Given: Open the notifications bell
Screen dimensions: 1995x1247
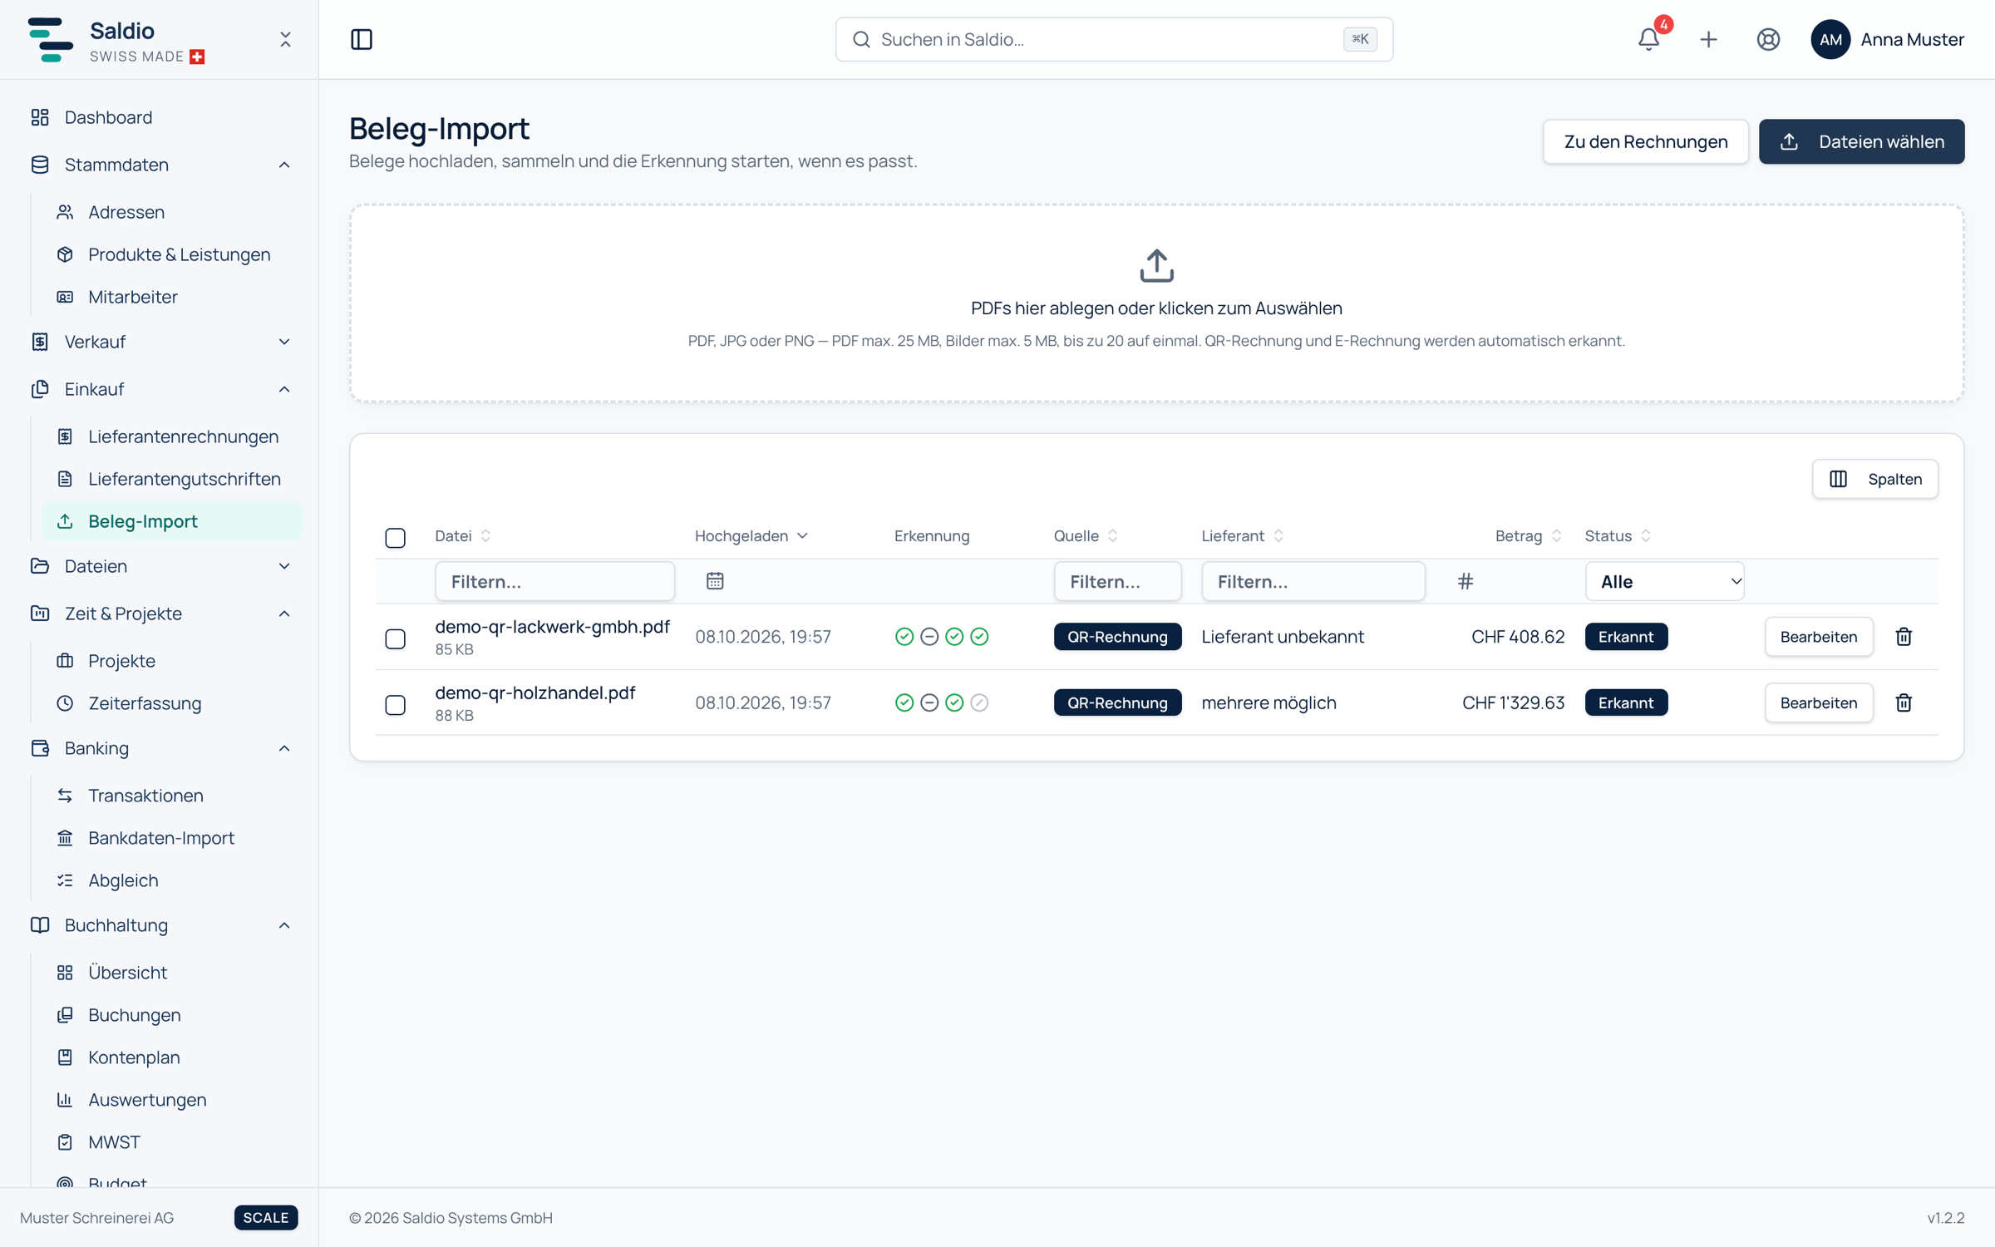Looking at the screenshot, I should 1648,39.
